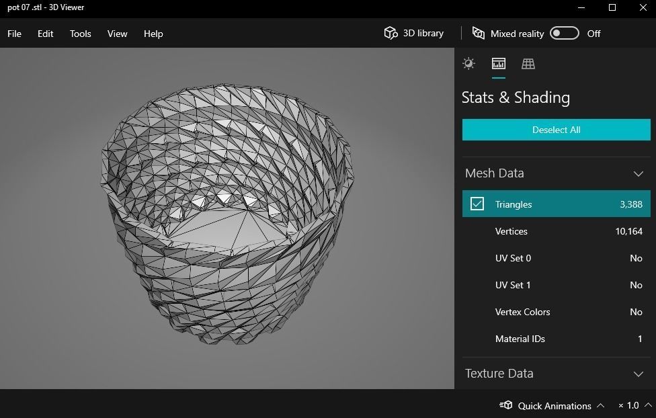
Task: Collapse the Texture Data section chevron
Action: point(638,374)
